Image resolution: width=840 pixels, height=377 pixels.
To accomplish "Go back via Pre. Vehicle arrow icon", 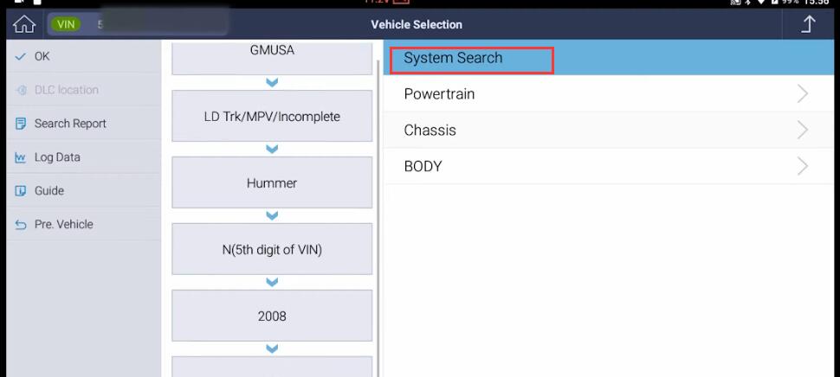I will (x=21, y=225).
